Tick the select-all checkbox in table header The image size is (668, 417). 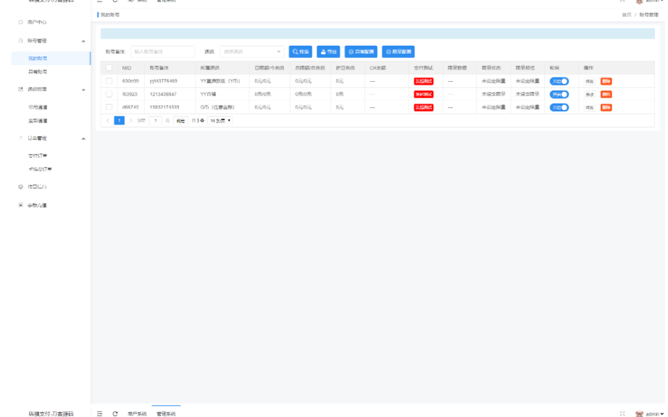109,67
